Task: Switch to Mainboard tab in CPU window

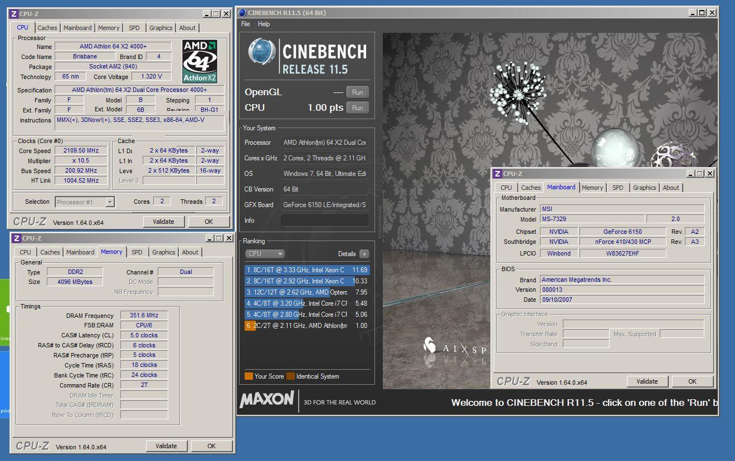Action: 77,28
